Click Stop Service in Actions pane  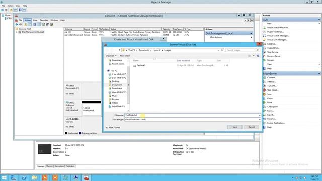pos(273,52)
